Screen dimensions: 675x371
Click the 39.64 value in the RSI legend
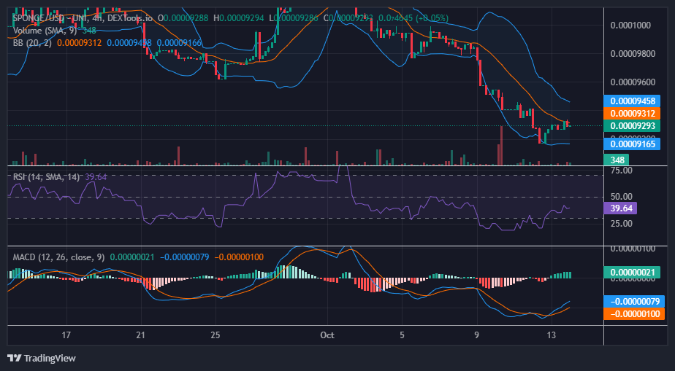pos(96,177)
